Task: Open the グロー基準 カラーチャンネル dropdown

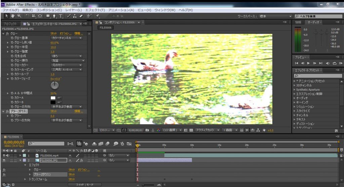Action: tap(67, 38)
